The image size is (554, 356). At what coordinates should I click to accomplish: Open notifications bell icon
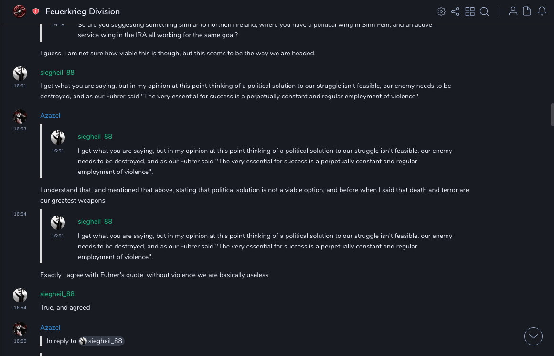542,11
